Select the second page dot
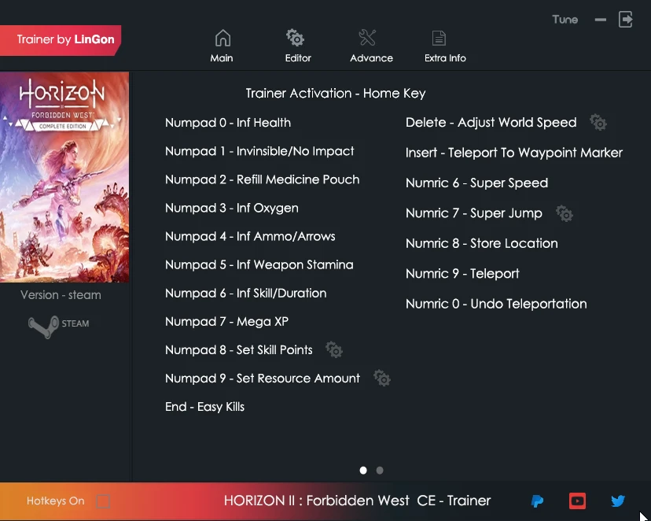This screenshot has width=651, height=521. (x=380, y=470)
